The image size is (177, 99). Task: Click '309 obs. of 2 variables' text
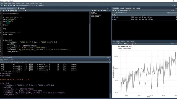coord(142,17)
